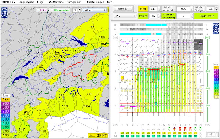Click the 25 KT wind barb legend
220x139 pixels.
pos(98,136)
